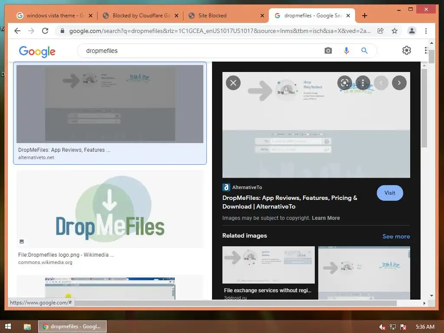Open alternativeto.net result caption
444x333 pixels.
point(64,150)
